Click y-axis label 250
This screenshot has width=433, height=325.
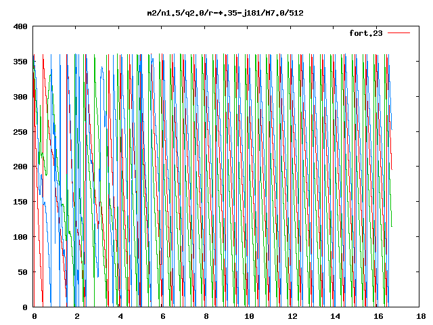pyautogui.click(x=20, y=132)
